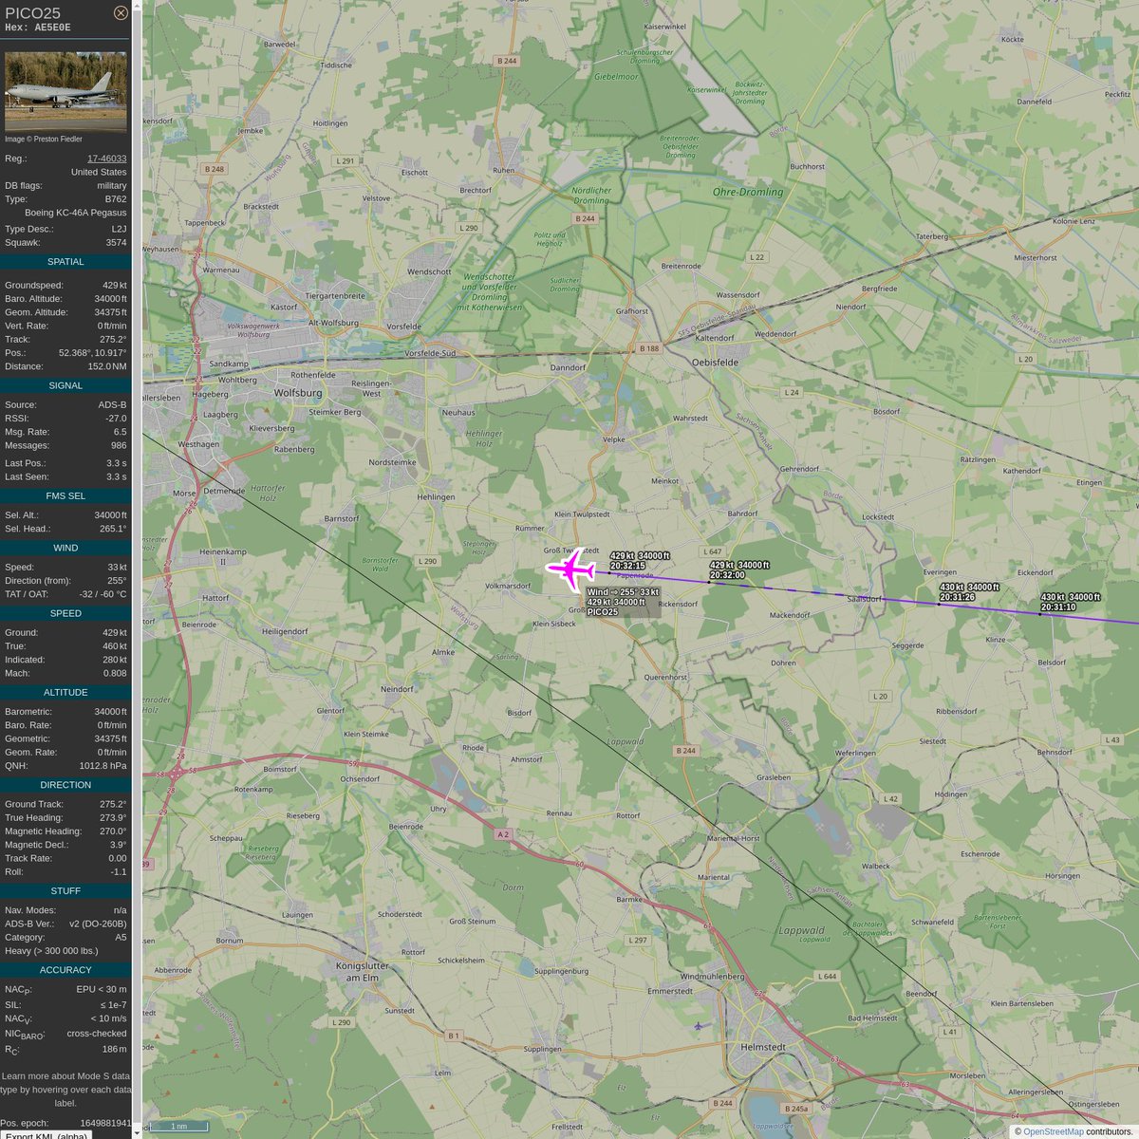Viewport: 1139px width, 1139px height.
Task: Collapse the WIND section header
Action: (65, 548)
